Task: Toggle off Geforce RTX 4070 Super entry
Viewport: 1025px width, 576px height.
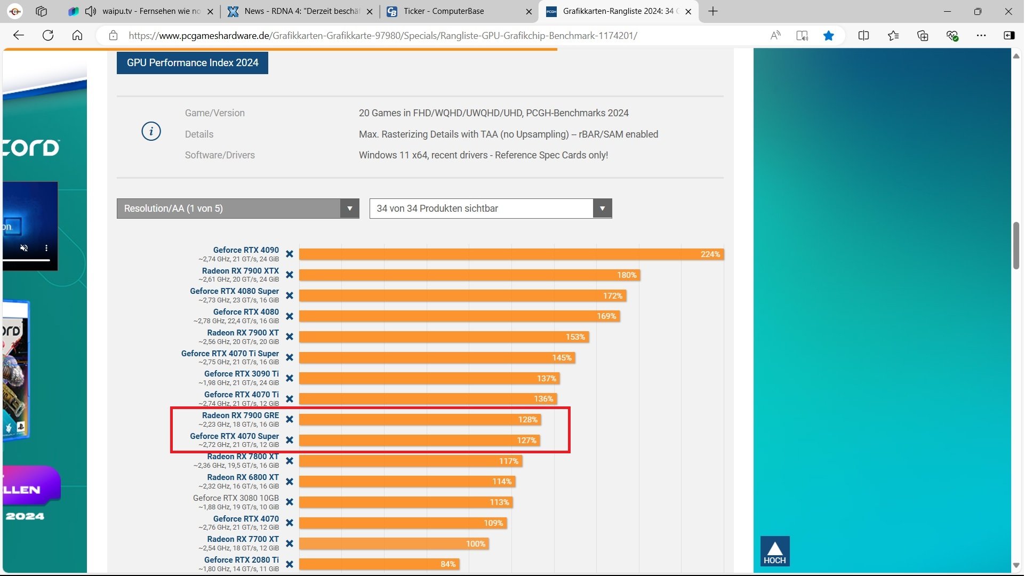Action: pos(290,441)
